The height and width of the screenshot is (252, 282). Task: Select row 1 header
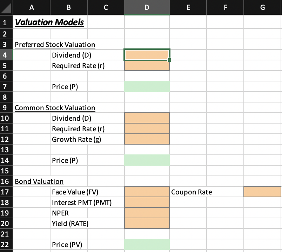click(x=6, y=22)
